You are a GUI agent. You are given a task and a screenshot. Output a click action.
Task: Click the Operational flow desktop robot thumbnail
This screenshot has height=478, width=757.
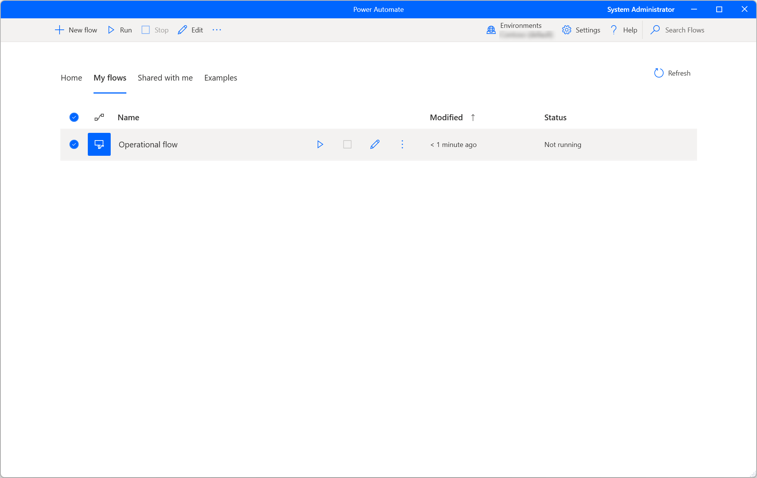(99, 144)
